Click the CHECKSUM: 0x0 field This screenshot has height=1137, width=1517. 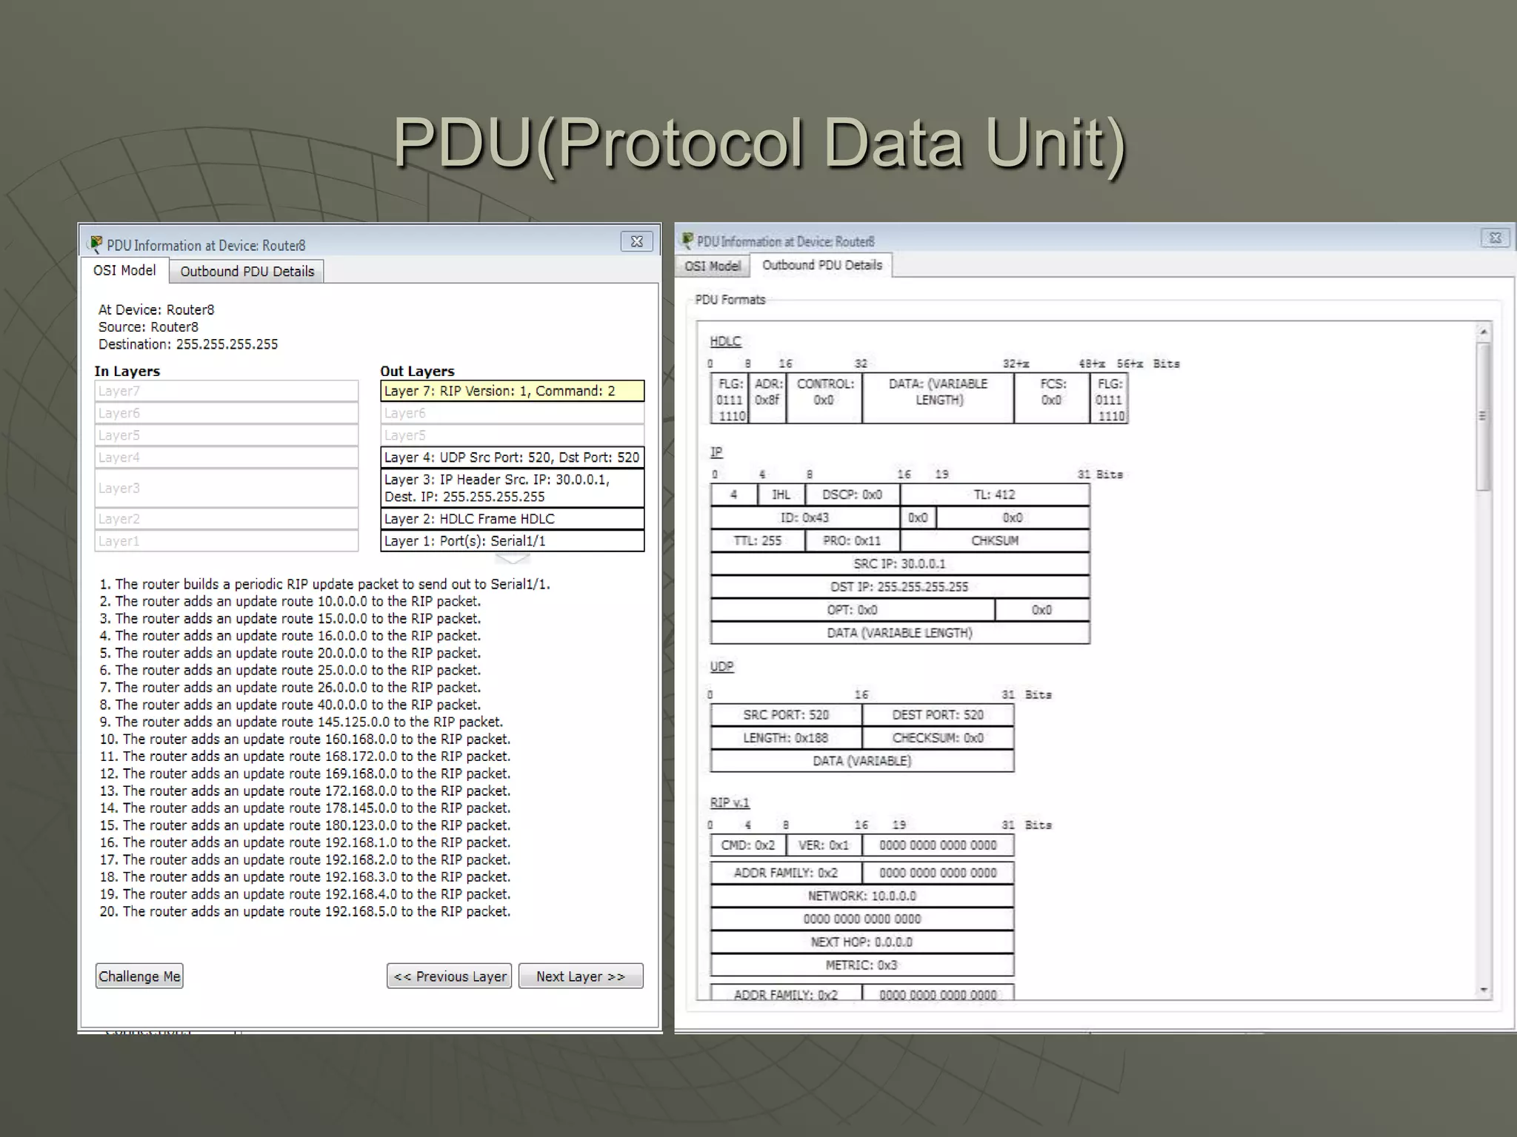pyautogui.click(x=938, y=737)
